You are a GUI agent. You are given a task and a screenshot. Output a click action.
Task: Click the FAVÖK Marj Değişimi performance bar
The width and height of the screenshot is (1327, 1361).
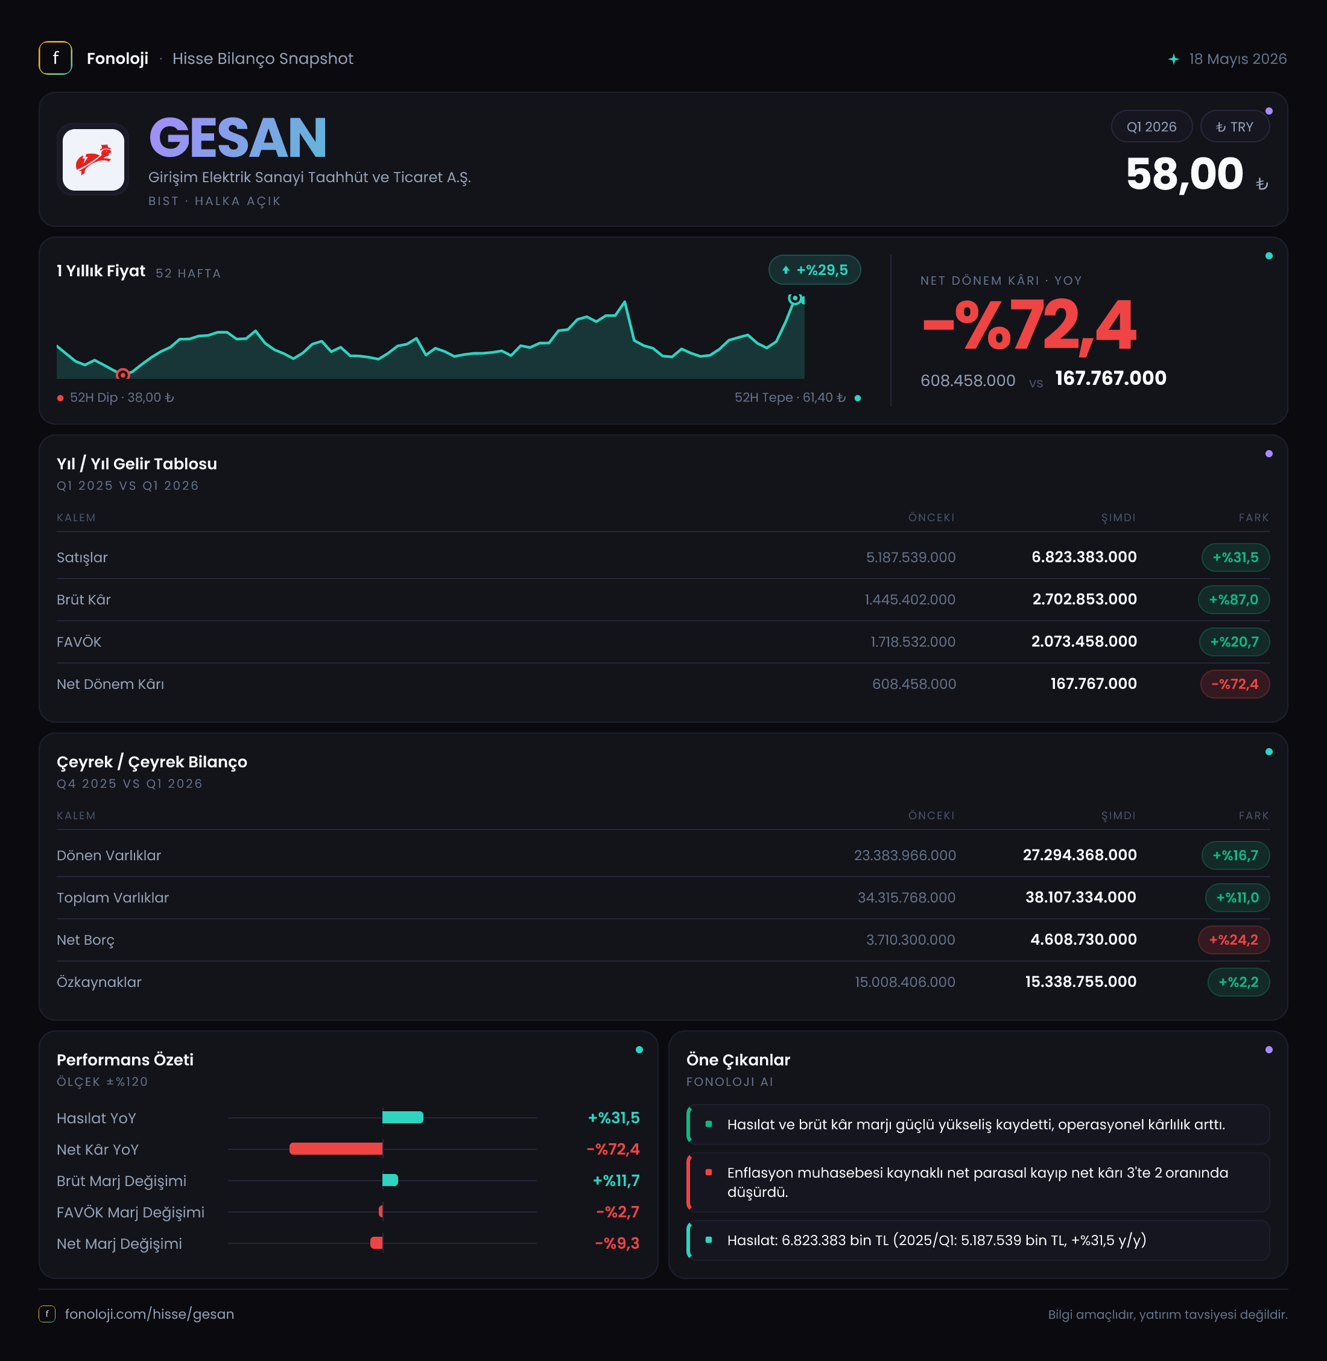[x=381, y=1212]
